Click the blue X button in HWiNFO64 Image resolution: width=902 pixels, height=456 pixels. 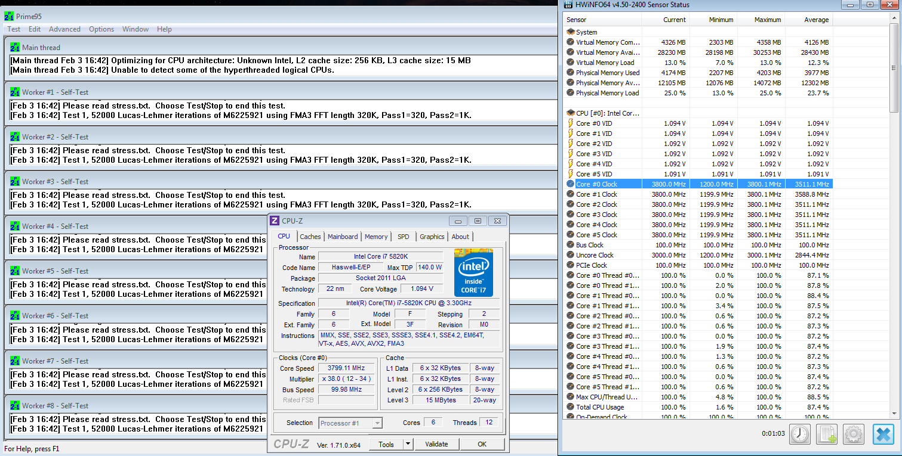pos(883,434)
